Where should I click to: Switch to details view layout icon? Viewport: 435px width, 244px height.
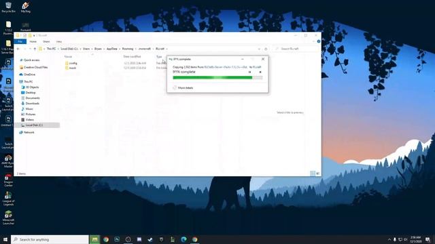click(x=313, y=174)
